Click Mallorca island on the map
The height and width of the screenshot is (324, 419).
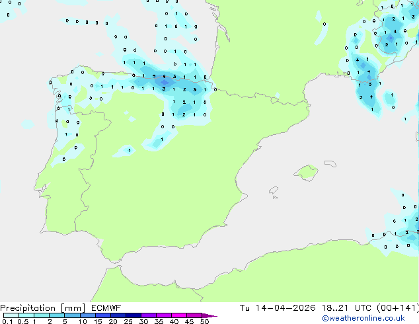[306, 173]
